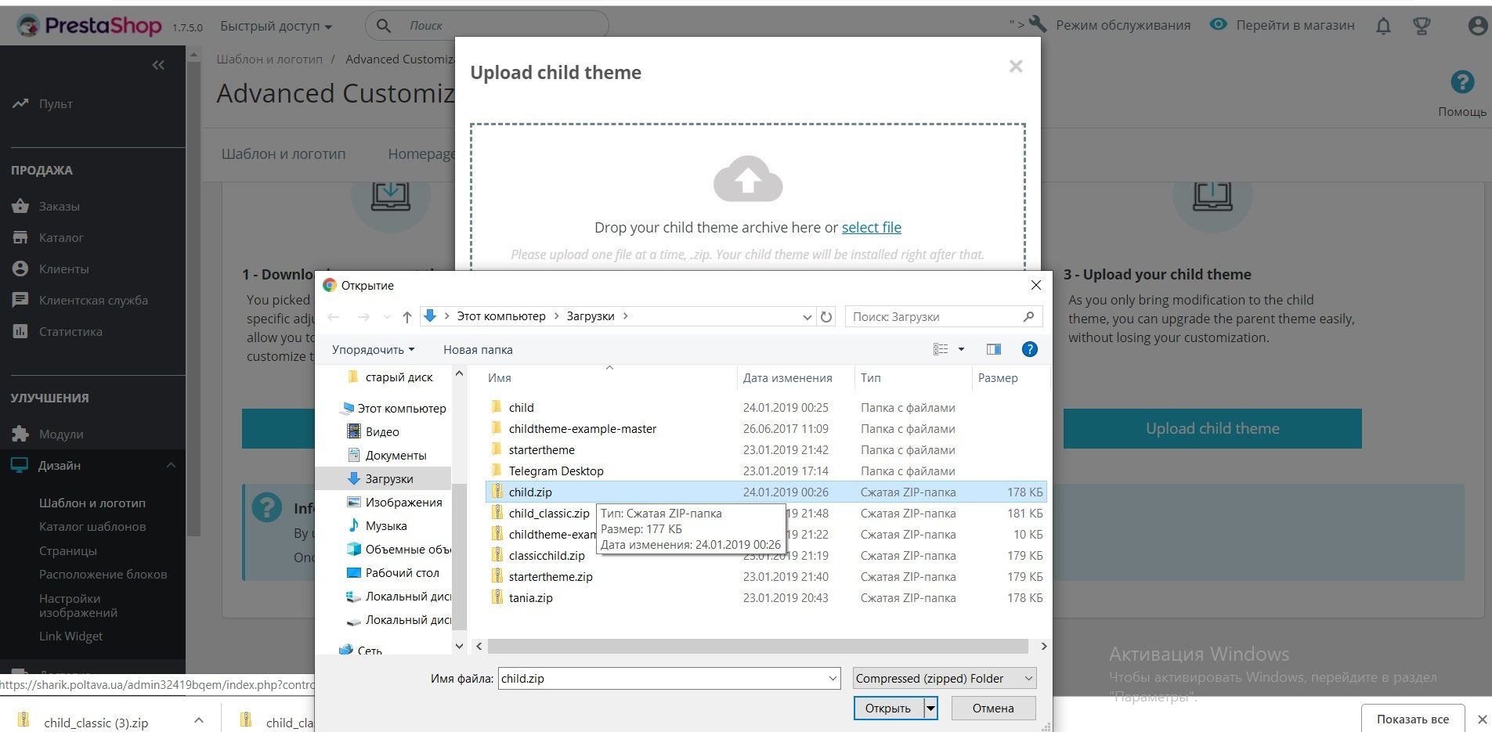Click the Открыть split-button arrow
The width and height of the screenshot is (1492, 732).
(930, 708)
